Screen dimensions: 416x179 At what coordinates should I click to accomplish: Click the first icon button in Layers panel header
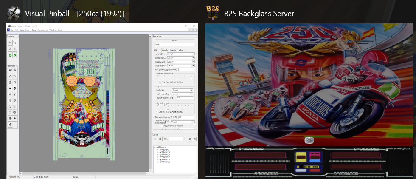click(x=155, y=139)
